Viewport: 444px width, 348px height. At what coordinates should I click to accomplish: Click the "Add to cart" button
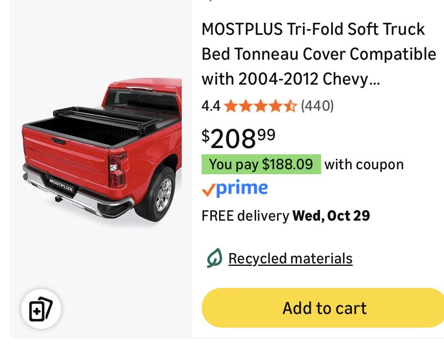pos(324,308)
